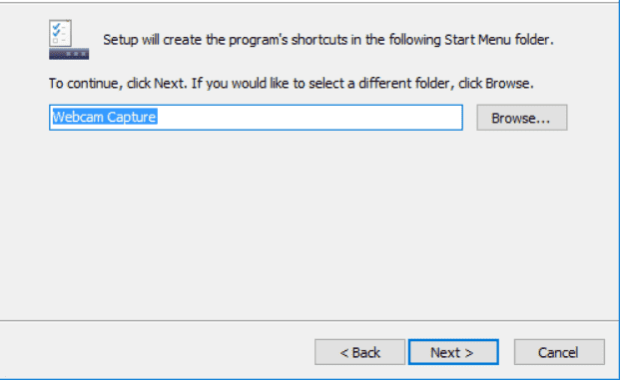Select the '< Back' navigation button
This screenshot has width=622, height=382.
359,352
